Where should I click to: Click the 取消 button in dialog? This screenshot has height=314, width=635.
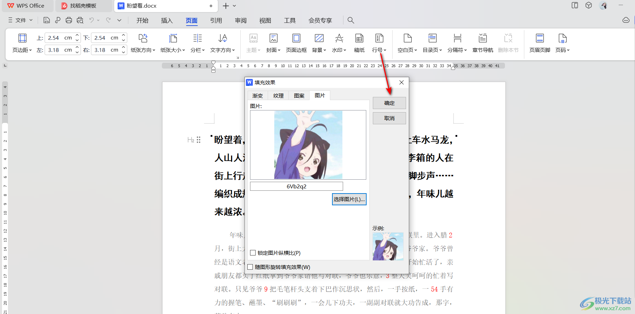point(389,118)
